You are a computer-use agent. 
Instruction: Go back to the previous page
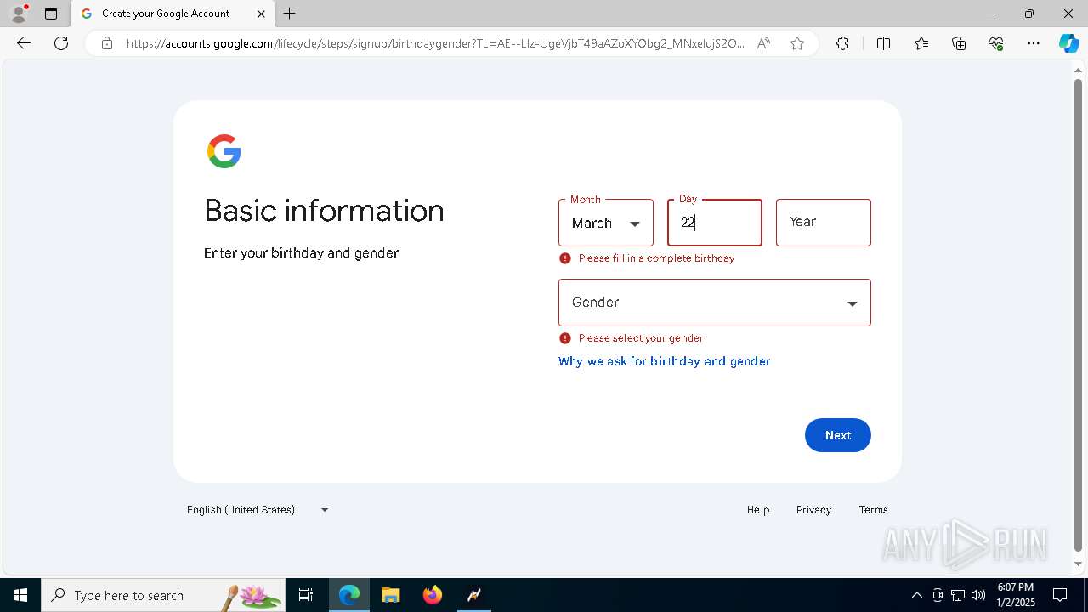pyautogui.click(x=24, y=43)
